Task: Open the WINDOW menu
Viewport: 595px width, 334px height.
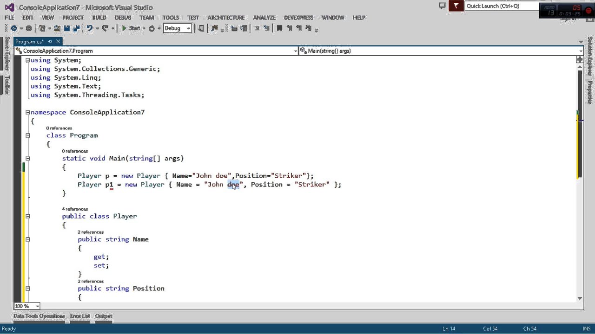Action: click(x=333, y=18)
